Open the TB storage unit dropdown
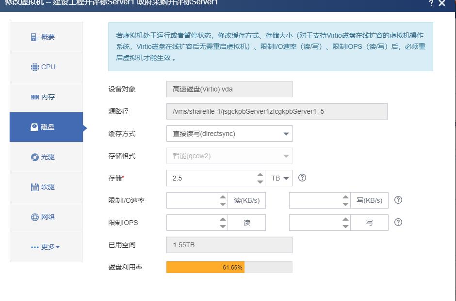This screenshot has height=301, width=456. click(279, 178)
